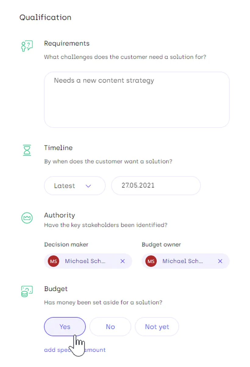Remove Michael Sch... as Decision maker
250x367 pixels.
click(123, 261)
